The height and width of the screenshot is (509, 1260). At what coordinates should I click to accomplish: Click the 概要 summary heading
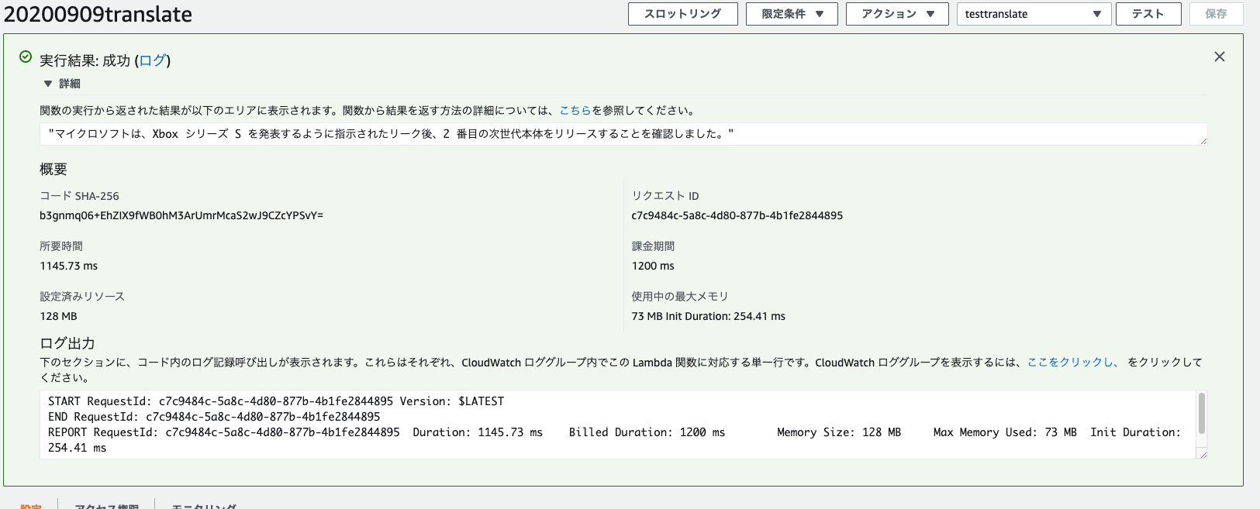[x=54, y=169]
